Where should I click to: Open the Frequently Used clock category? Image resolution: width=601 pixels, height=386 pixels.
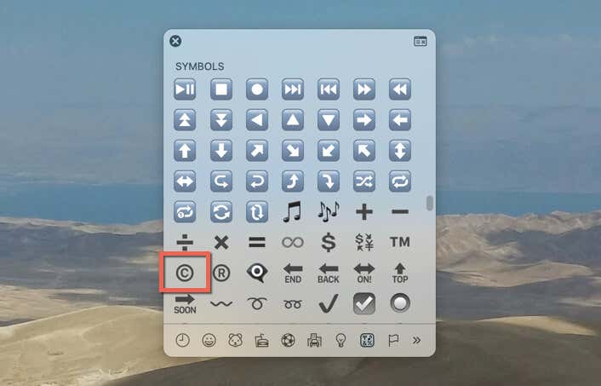coord(182,340)
